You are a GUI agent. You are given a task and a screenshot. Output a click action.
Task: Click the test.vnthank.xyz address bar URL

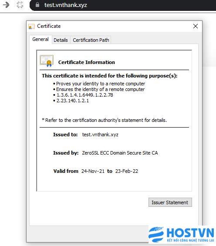(66, 5)
